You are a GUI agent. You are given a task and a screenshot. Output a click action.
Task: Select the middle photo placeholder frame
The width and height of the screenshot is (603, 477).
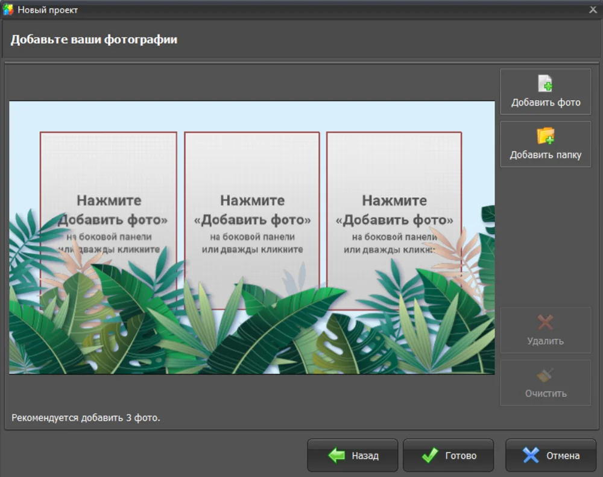tap(252, 221)
